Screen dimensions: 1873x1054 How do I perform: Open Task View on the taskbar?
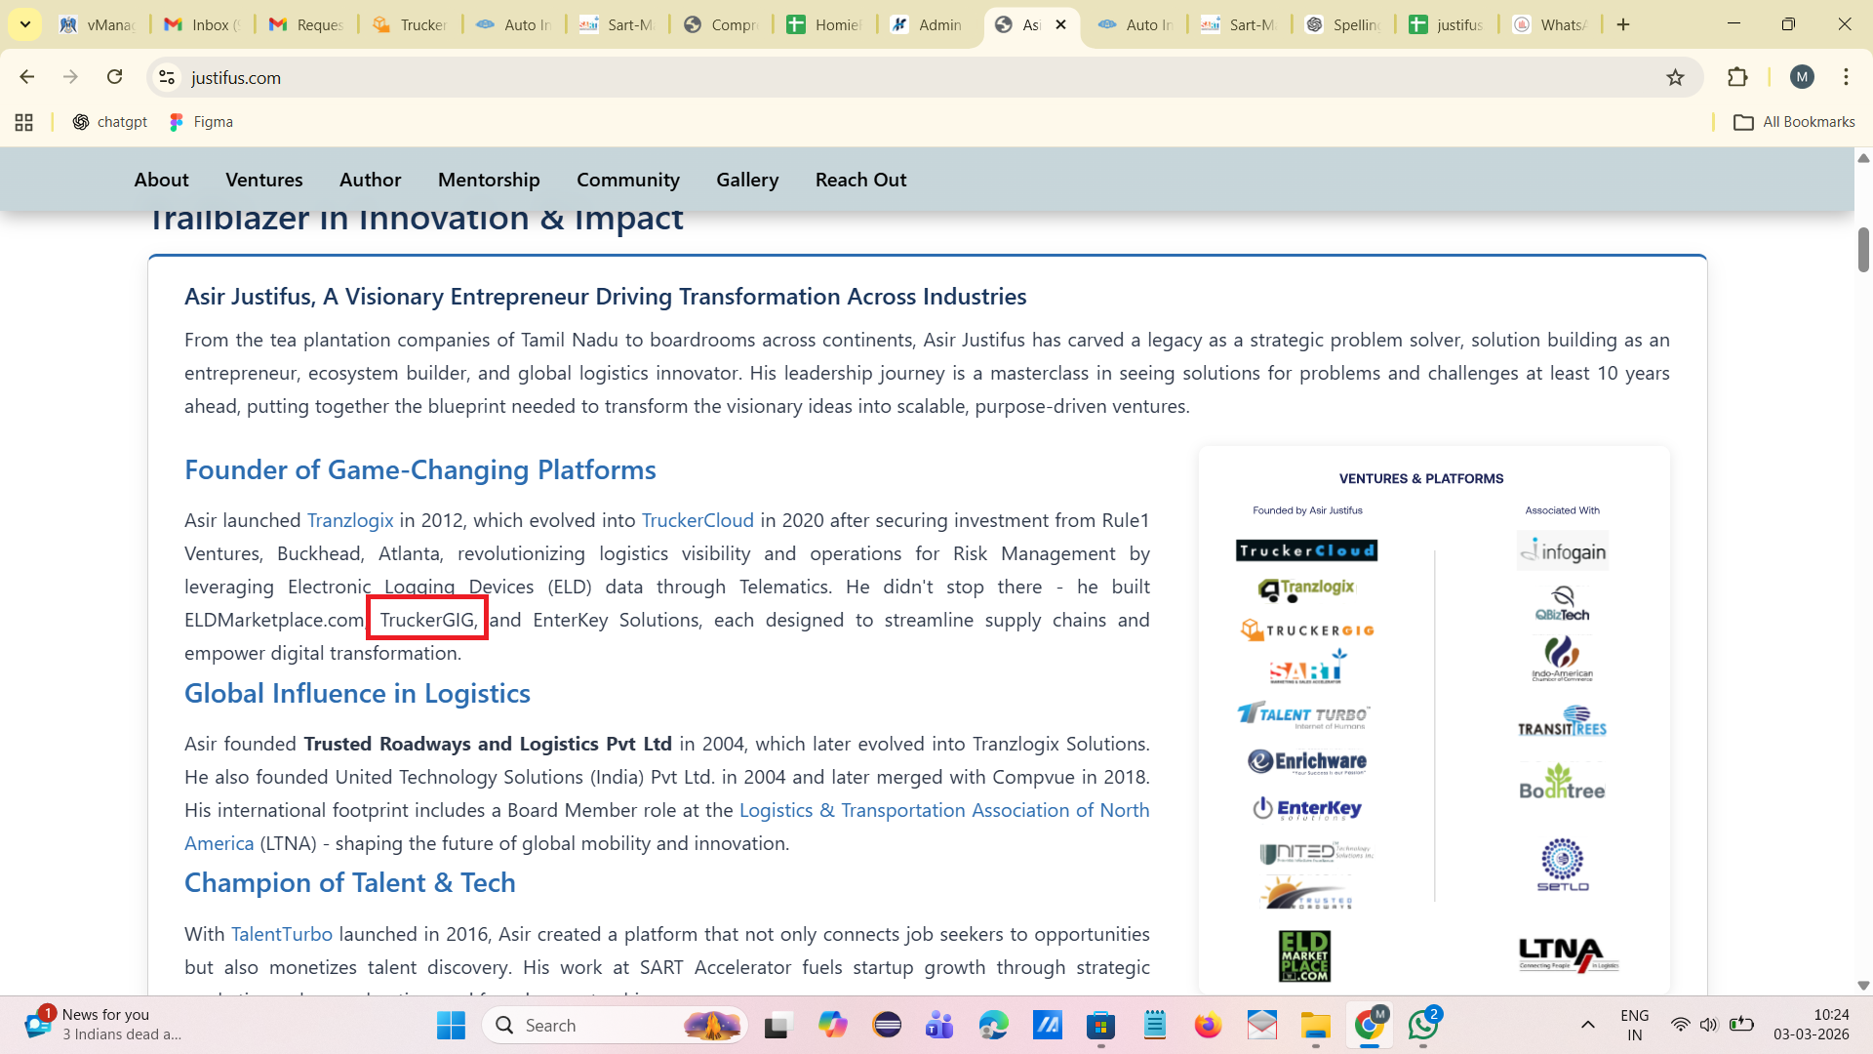[777, 1025]
